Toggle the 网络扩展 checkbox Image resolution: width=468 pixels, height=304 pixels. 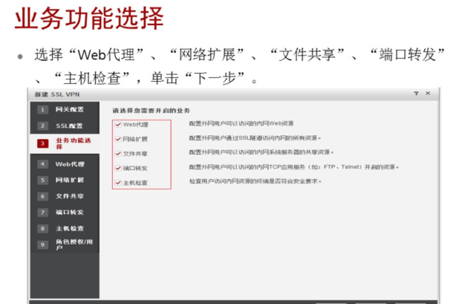[118, 139]
